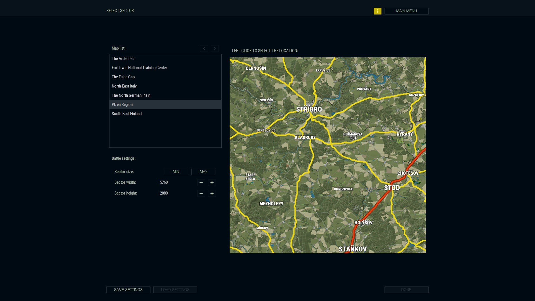Image resolution: width=535 pixels, height=301 pixels.
Task: Click near STŘÍBRO to select the location
Action: [309, 110]
